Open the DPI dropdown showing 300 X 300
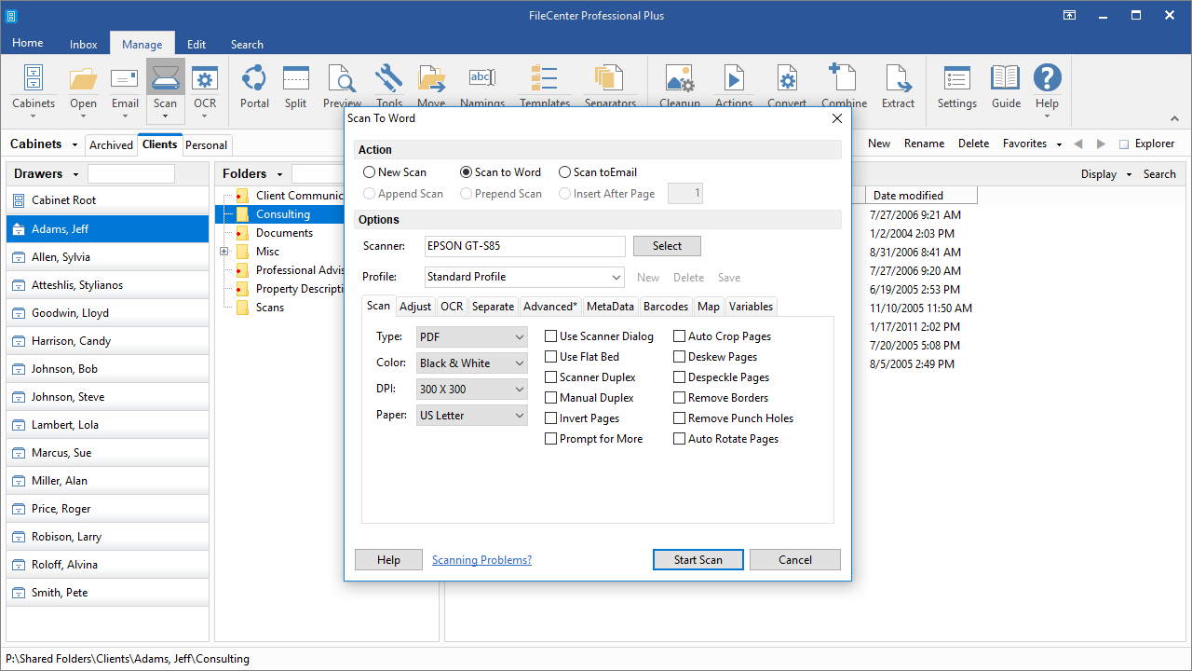1192x671 pixels. click(x=472, y=390)
